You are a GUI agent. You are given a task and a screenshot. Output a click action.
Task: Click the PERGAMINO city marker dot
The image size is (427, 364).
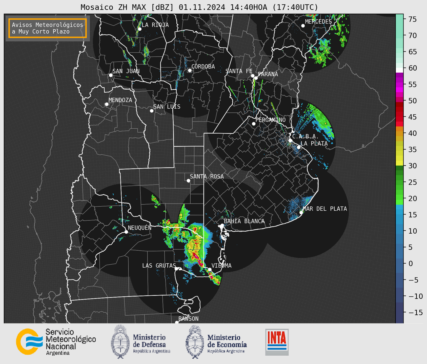pyautogui.click(x=254, y=124)
